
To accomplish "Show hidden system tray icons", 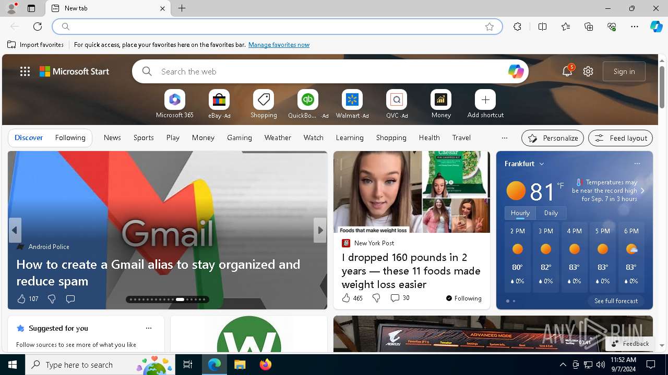I will tap(563, 365).
